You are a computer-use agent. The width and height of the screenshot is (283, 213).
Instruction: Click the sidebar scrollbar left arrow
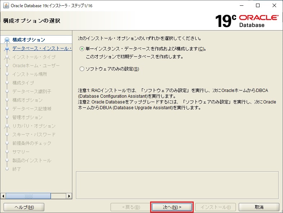3,196
